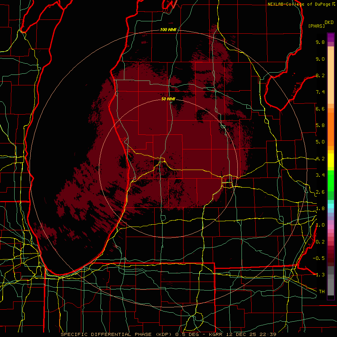The image size is (337, 337).
Task: Click the 0.5 DEG elevation text
Action: 187,334
